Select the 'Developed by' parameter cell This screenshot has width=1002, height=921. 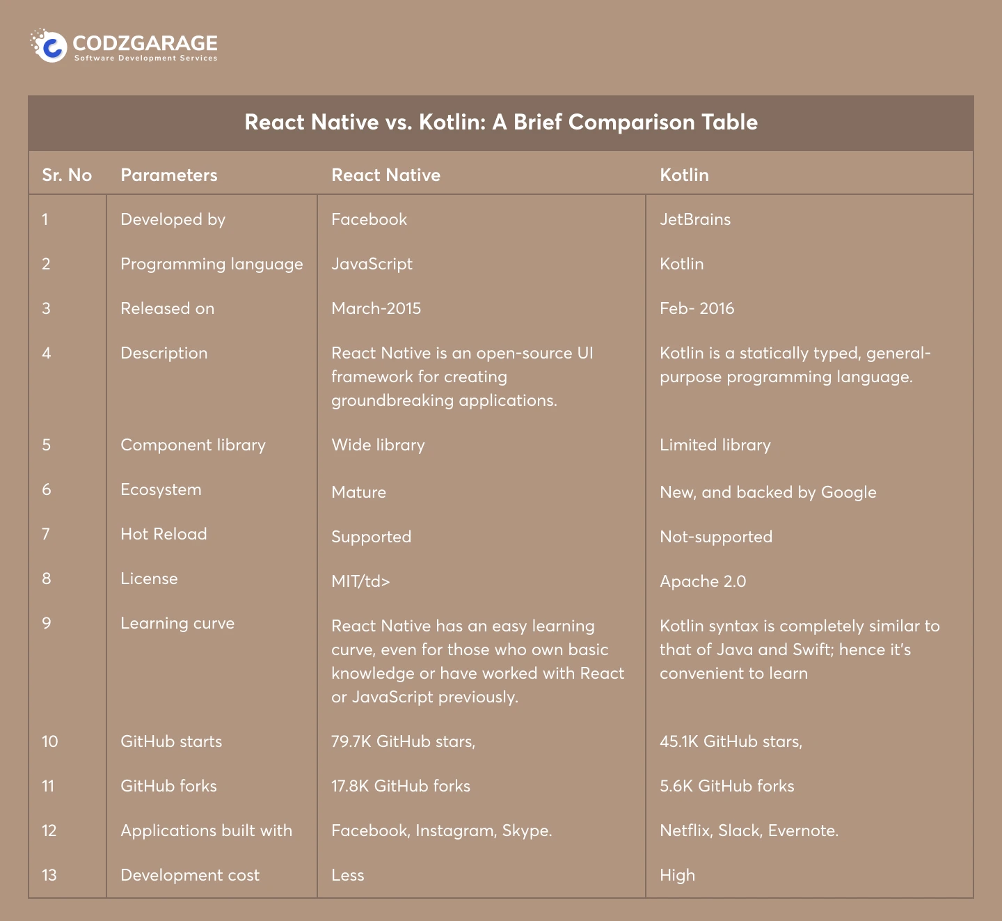tap(173, 219)
